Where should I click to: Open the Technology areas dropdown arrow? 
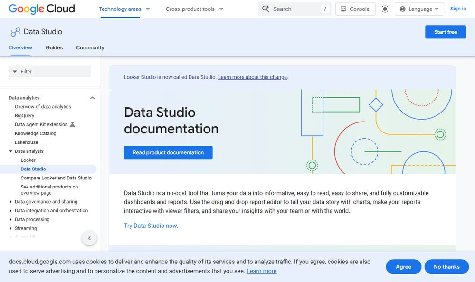coord(148,9)
